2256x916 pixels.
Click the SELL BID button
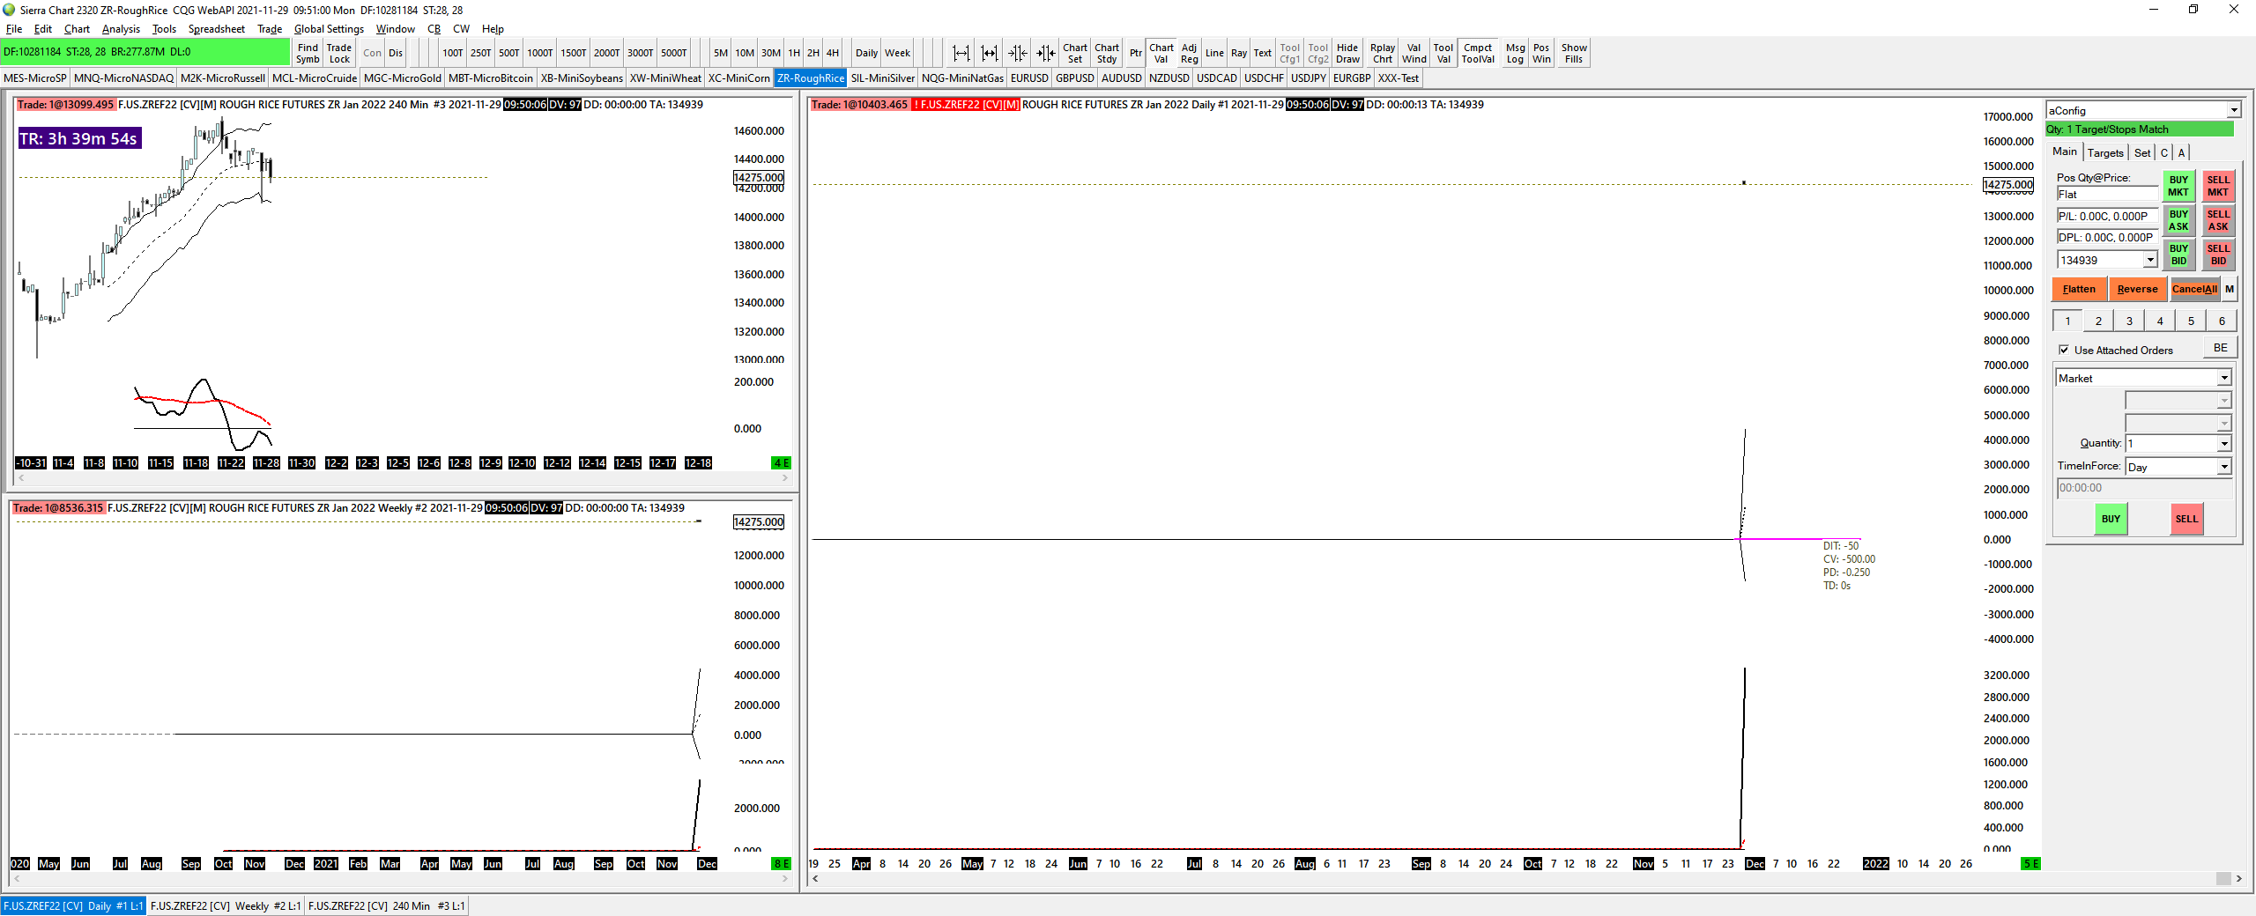pyautogui.click(x=2218, y=255)
